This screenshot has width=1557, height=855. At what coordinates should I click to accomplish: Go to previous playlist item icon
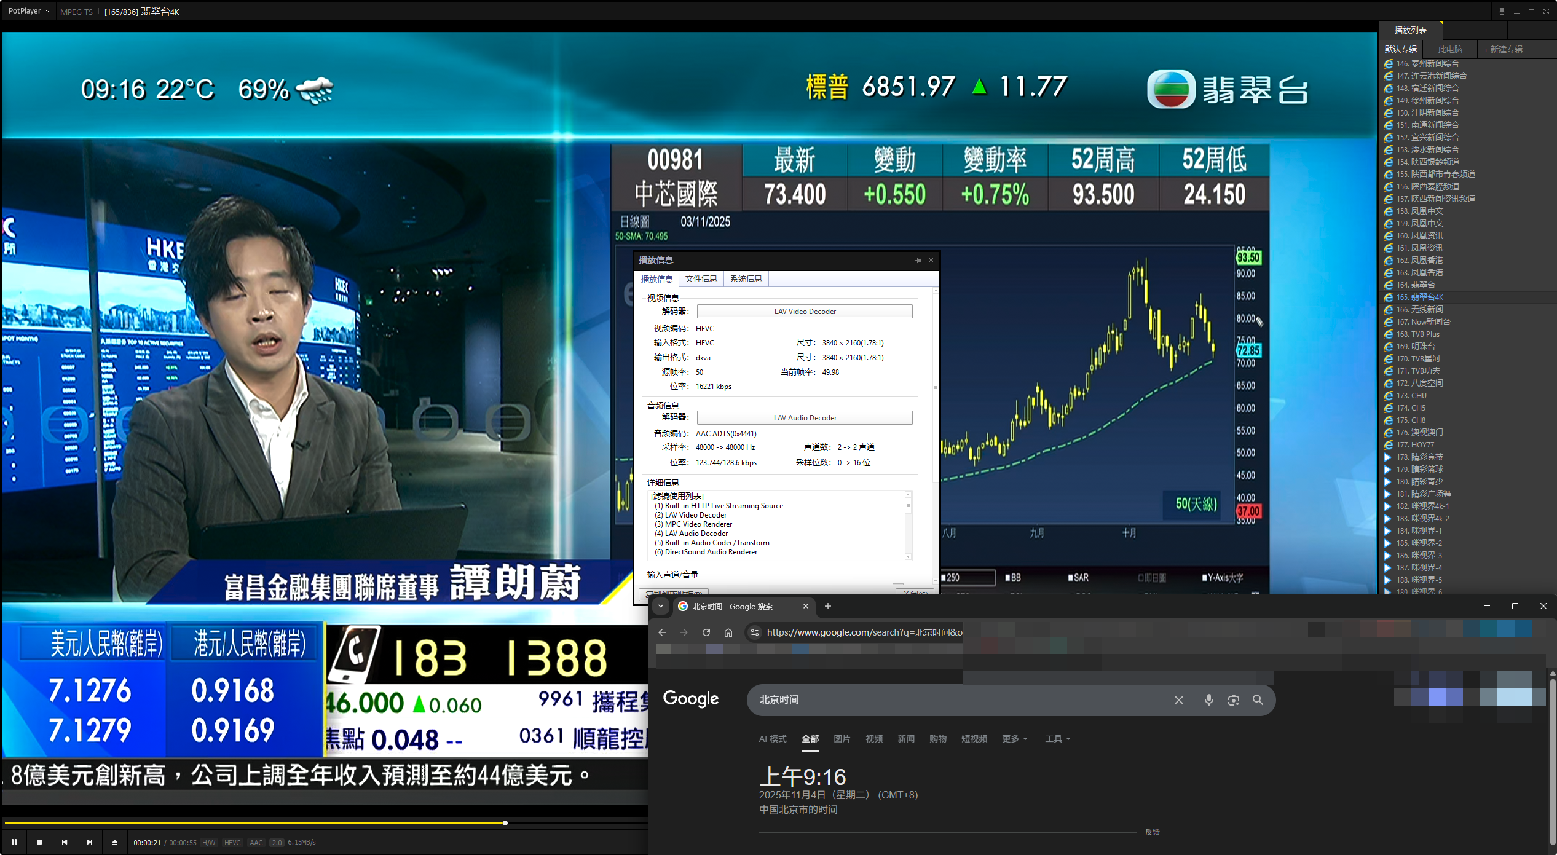(x=65, y=842)
